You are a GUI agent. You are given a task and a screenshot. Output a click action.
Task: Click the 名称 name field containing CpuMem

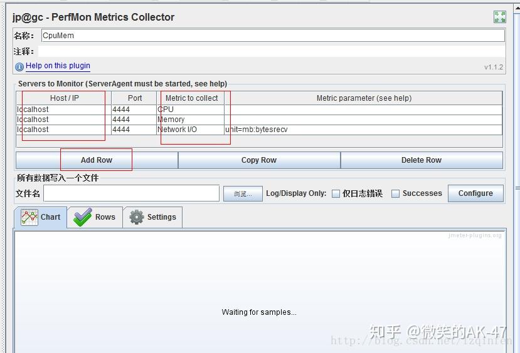[x=273, y=36]
